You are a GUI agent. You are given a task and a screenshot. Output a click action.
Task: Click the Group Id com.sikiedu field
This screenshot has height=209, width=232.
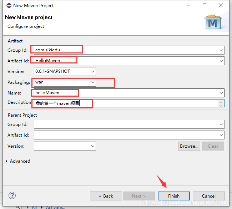125,50
